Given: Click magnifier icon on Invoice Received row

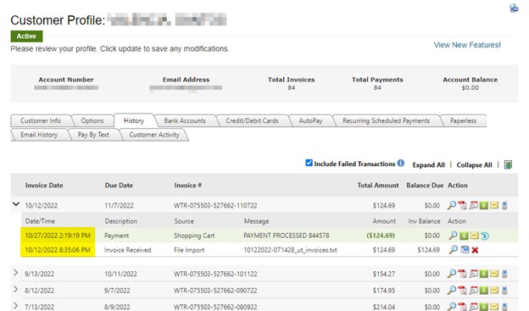Looking at the screenshot, I should 453,250.
